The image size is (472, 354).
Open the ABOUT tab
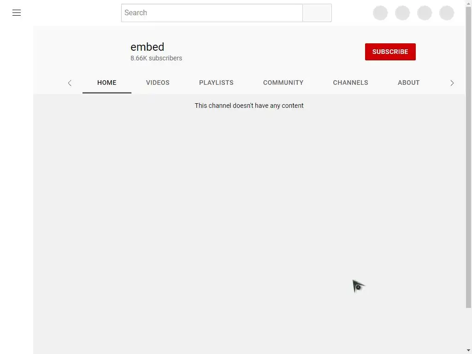408,83
